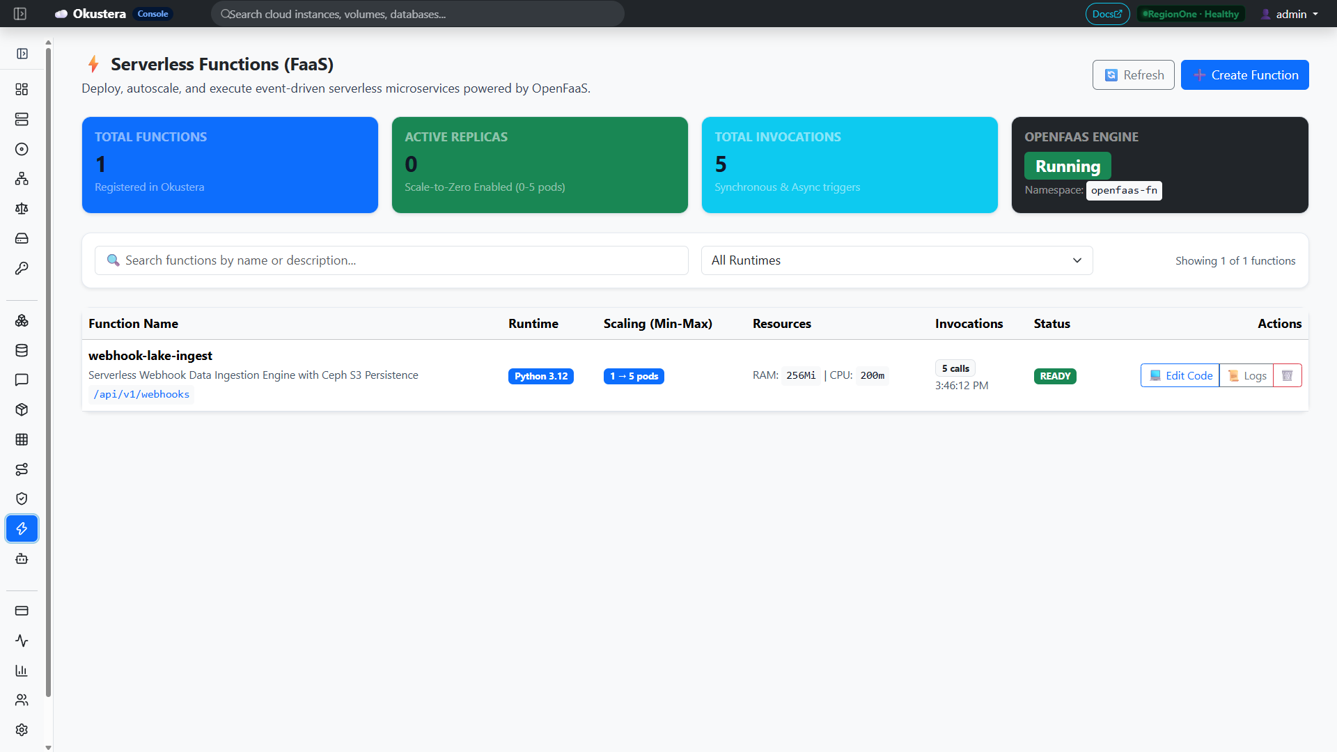The image size is (1337, 752).
Task: Click Showing 1 of 1 functions text
Action: 1235,260
